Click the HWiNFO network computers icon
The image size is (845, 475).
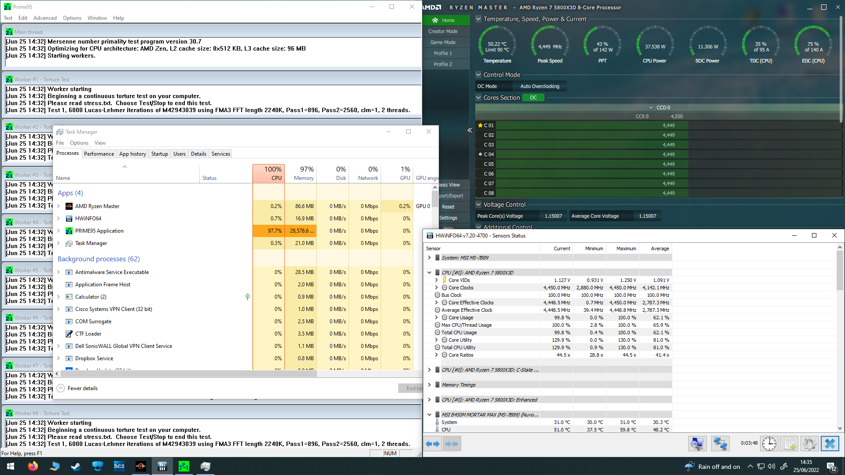point(720,444)
